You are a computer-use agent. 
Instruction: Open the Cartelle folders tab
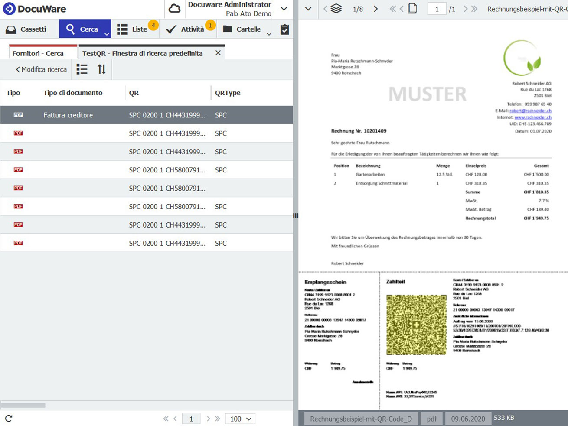[242, 29]
